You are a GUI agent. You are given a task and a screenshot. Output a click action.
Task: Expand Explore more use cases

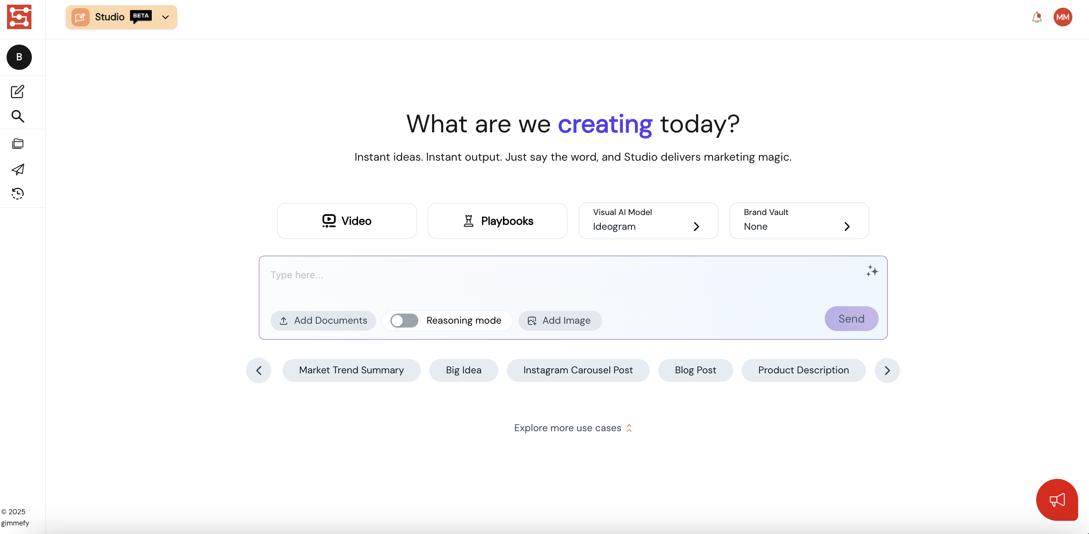(572, 428)
